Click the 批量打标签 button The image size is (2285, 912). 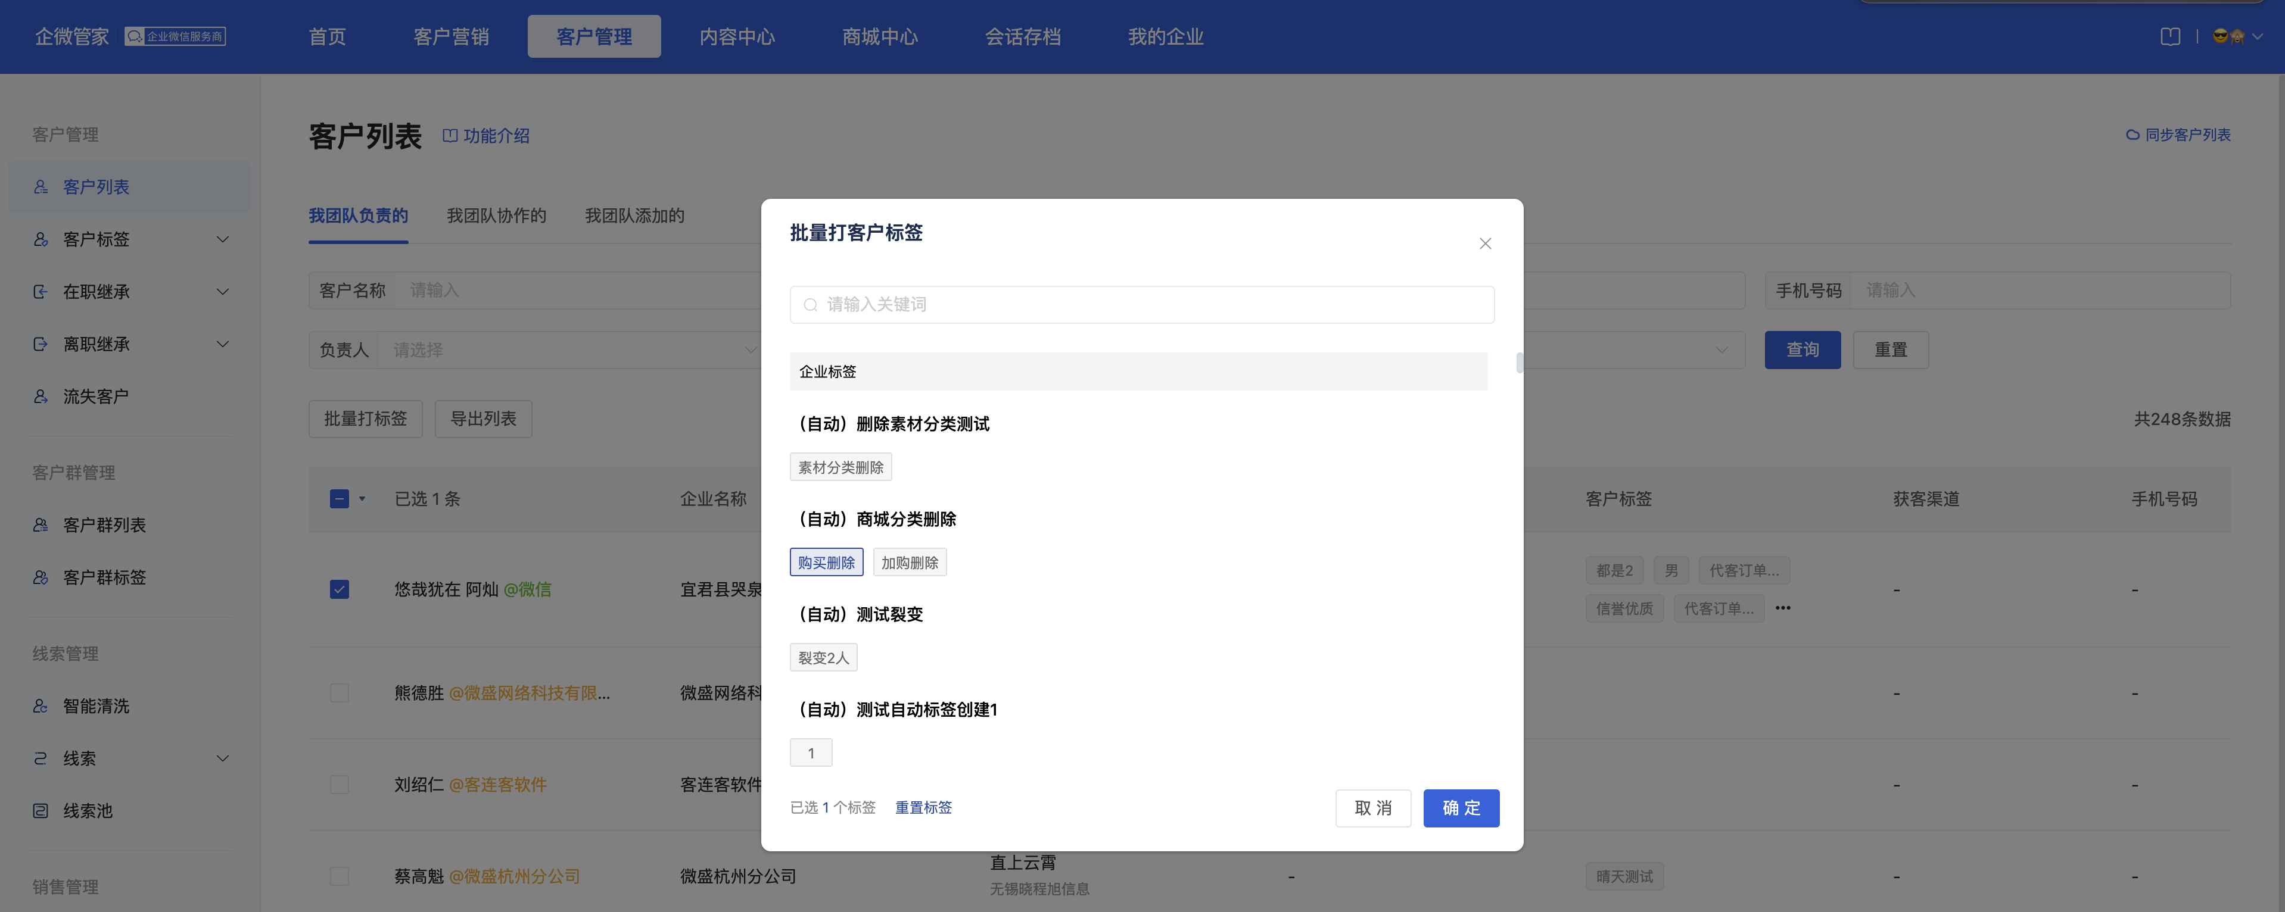click(x=366, y=418)
